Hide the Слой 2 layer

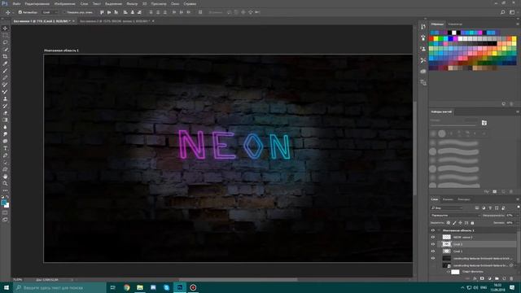(433, 244)
